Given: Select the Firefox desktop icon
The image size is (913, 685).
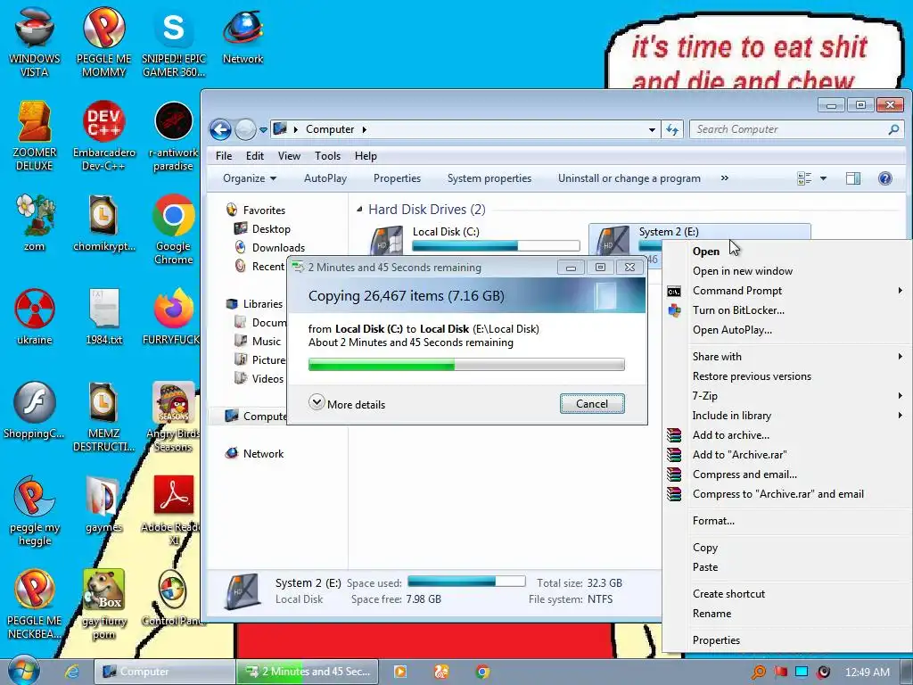Looking at the screenshot, I should point(172,317).
